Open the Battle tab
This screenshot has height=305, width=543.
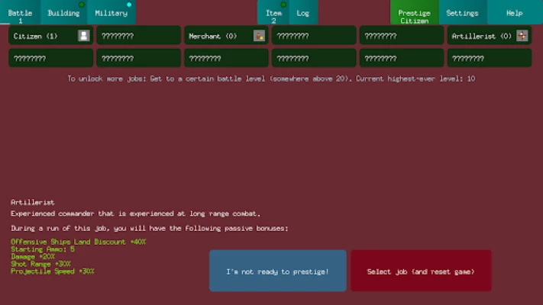click(x=21, y=13)
